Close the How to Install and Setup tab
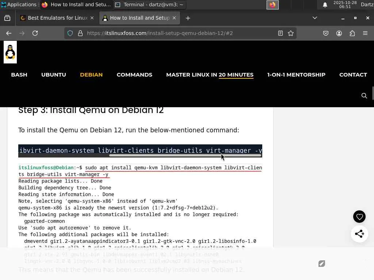 (174, 18)
